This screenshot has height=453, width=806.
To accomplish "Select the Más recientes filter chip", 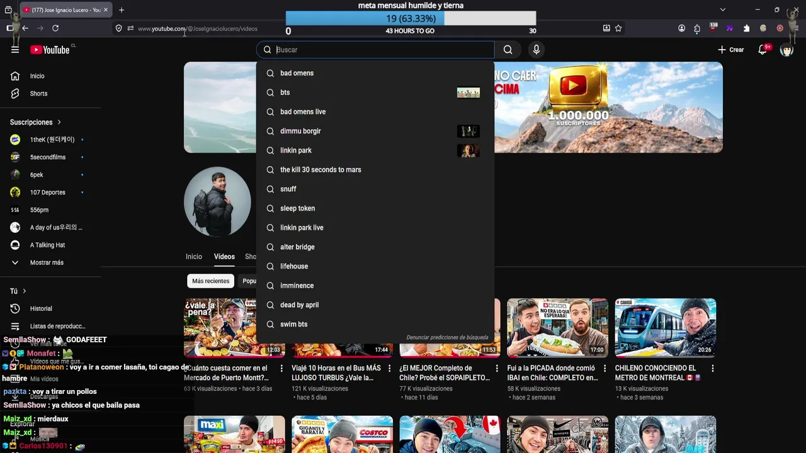I will click(x=210, y=281).
